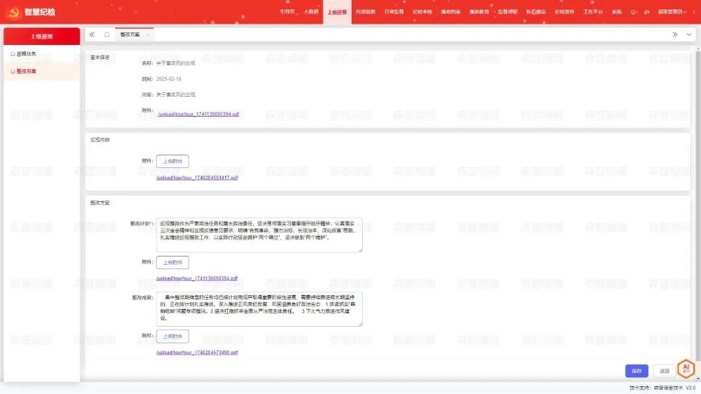Click the blue 保存 button
701x394 pixels.
click(637, 371)
